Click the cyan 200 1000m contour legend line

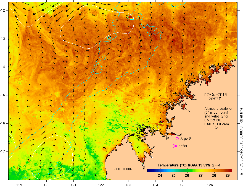(119, 172)
